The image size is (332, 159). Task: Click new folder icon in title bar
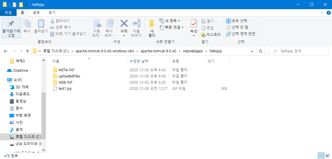click(21, 5)
